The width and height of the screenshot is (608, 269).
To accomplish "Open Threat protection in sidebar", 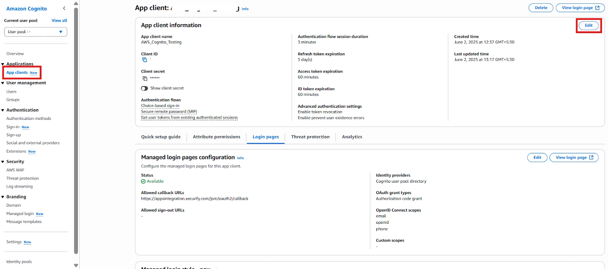I will [x=22, y=178].
